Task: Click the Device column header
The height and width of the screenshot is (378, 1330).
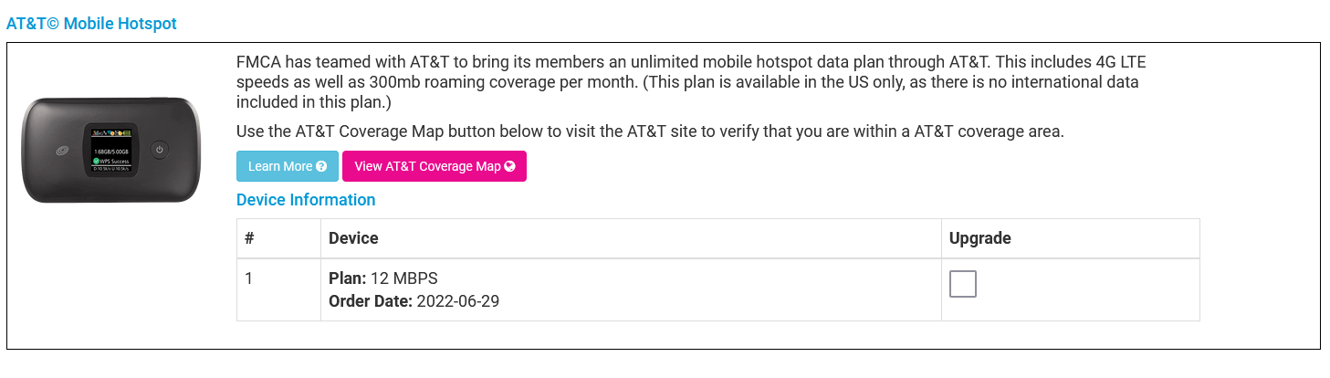Action: click(x=353, y=238)
